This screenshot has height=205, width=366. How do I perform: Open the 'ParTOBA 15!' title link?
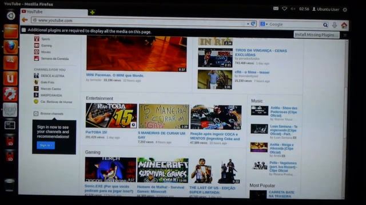pyautogui.click(x=96, y=132)
